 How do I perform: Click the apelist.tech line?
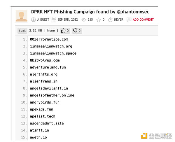pos(43,116)
